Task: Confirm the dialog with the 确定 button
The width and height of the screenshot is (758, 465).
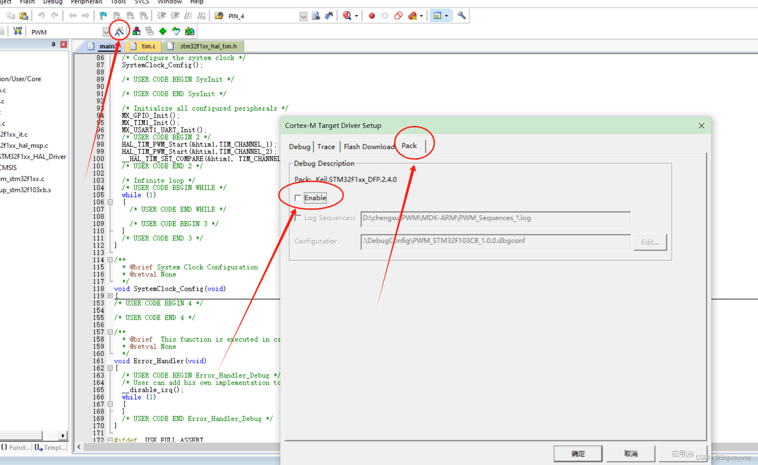Action: pos(578,453)
